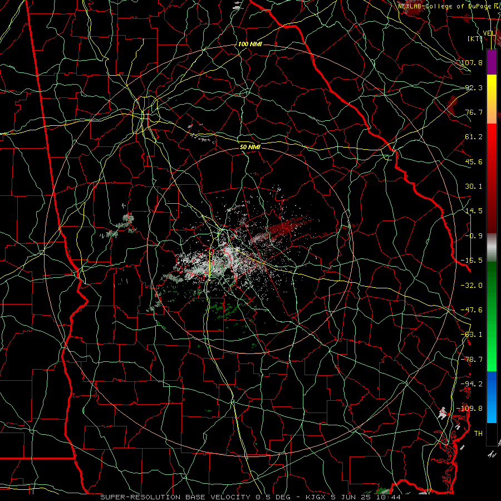Click the gray near-zero segment of color bar

point(492,248)
